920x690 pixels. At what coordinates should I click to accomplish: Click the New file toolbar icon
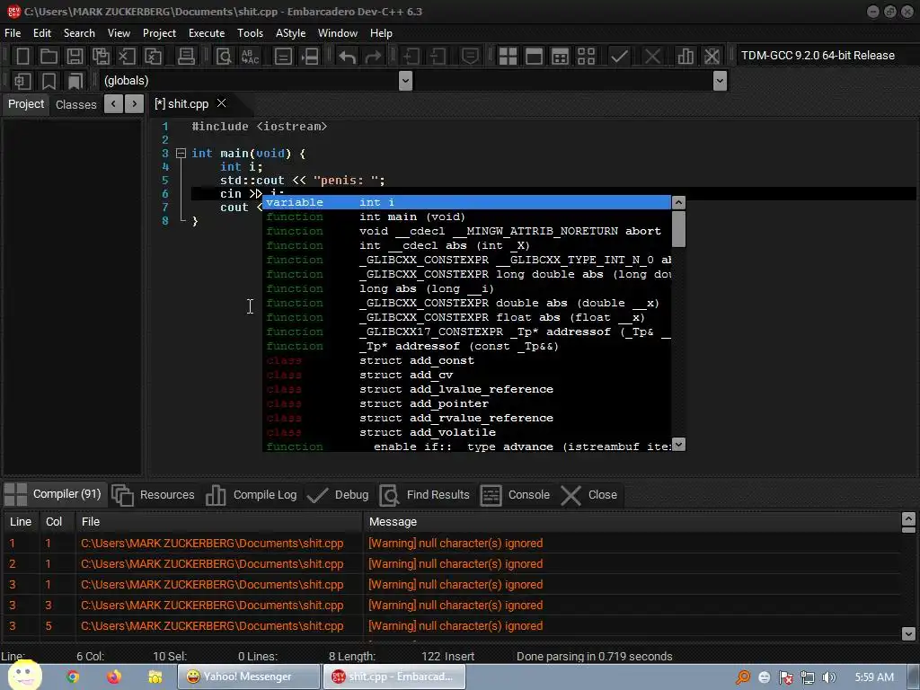coord(22,57)
